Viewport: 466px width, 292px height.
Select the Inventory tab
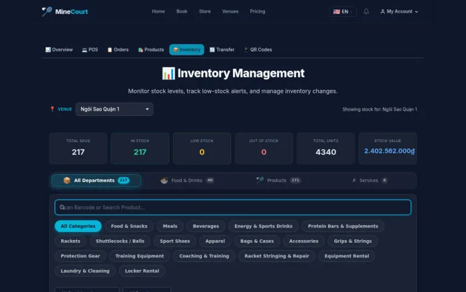pos(186,50)
